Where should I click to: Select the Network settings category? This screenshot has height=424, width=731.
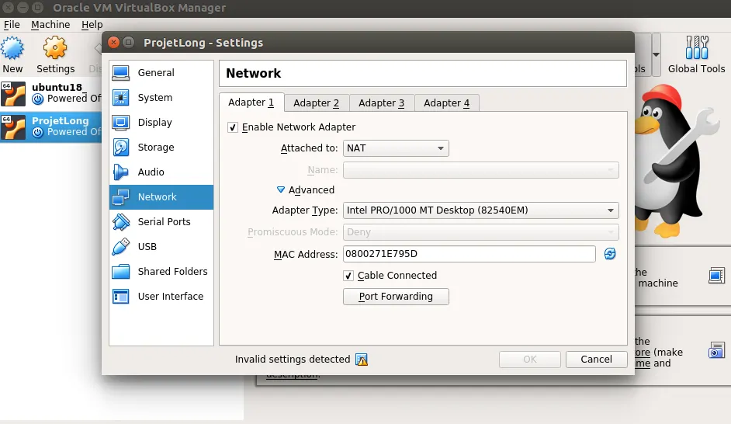pyautogui.click(x=161, y=196)
